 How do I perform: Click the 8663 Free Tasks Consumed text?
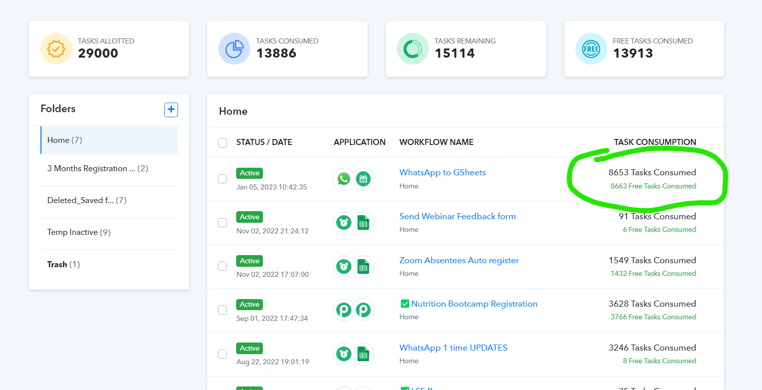point(653,186)
